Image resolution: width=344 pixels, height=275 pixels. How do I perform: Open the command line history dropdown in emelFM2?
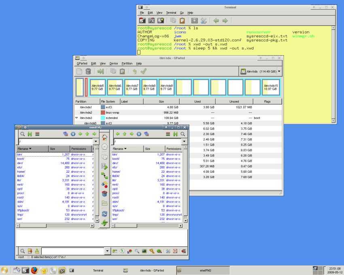click(x=107, y=251)
